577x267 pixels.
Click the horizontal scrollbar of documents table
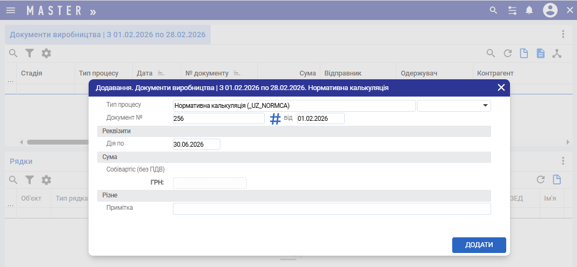pos(54,142)
